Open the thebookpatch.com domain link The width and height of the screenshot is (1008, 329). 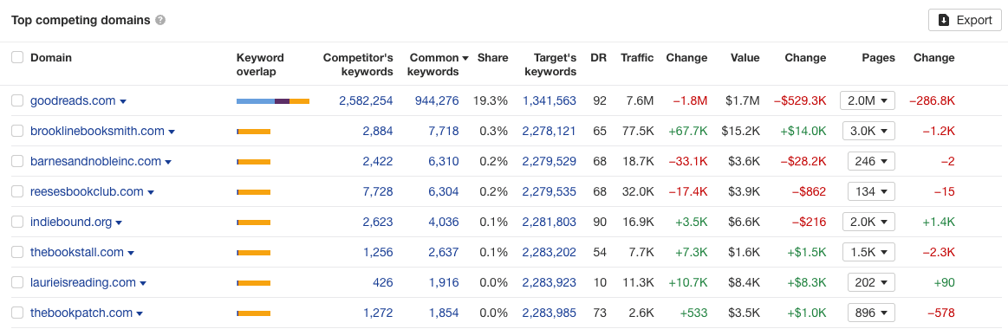coord(81,313)
